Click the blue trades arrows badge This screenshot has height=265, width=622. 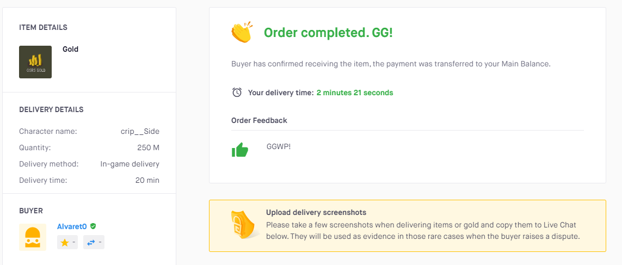[x=94, y=242]
